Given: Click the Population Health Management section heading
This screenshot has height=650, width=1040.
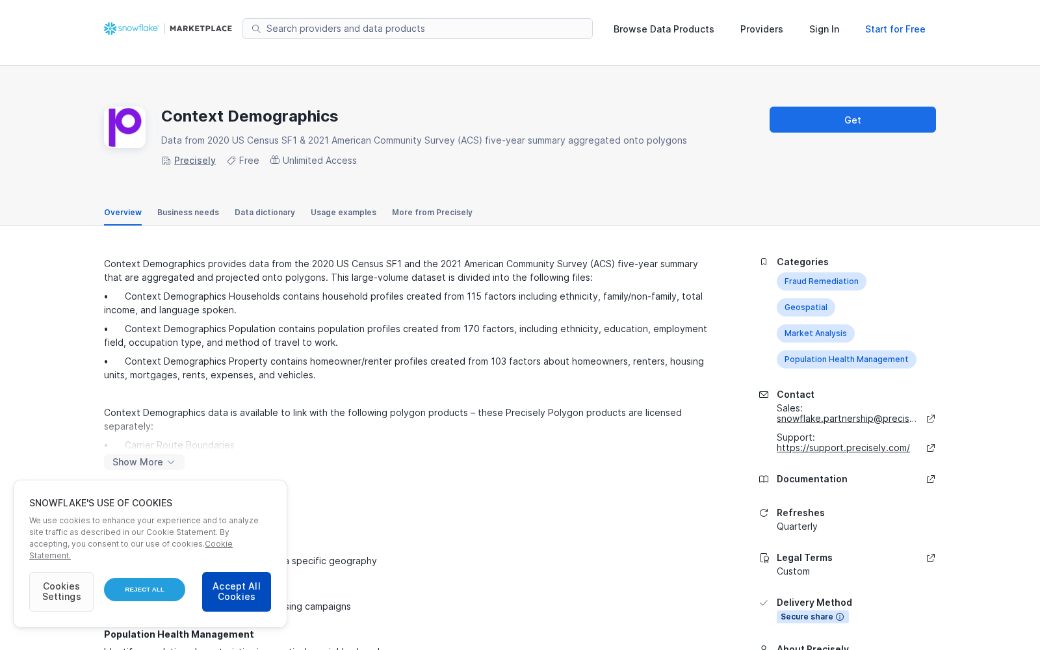Looking at the screenshot, I should coord(179,634).
